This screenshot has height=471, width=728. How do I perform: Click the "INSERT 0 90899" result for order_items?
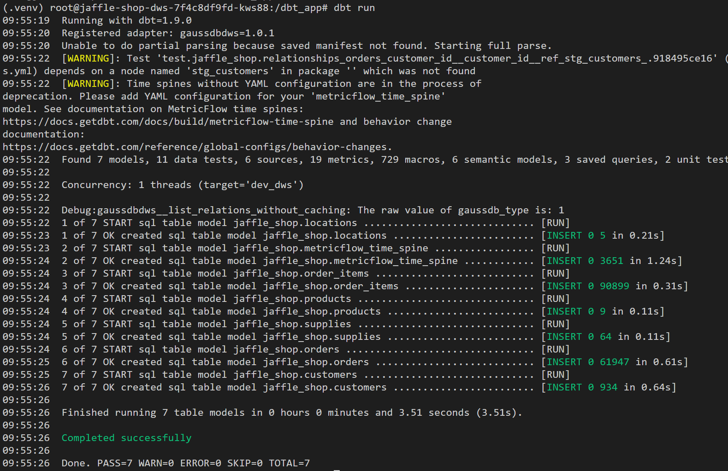point(588,286)
